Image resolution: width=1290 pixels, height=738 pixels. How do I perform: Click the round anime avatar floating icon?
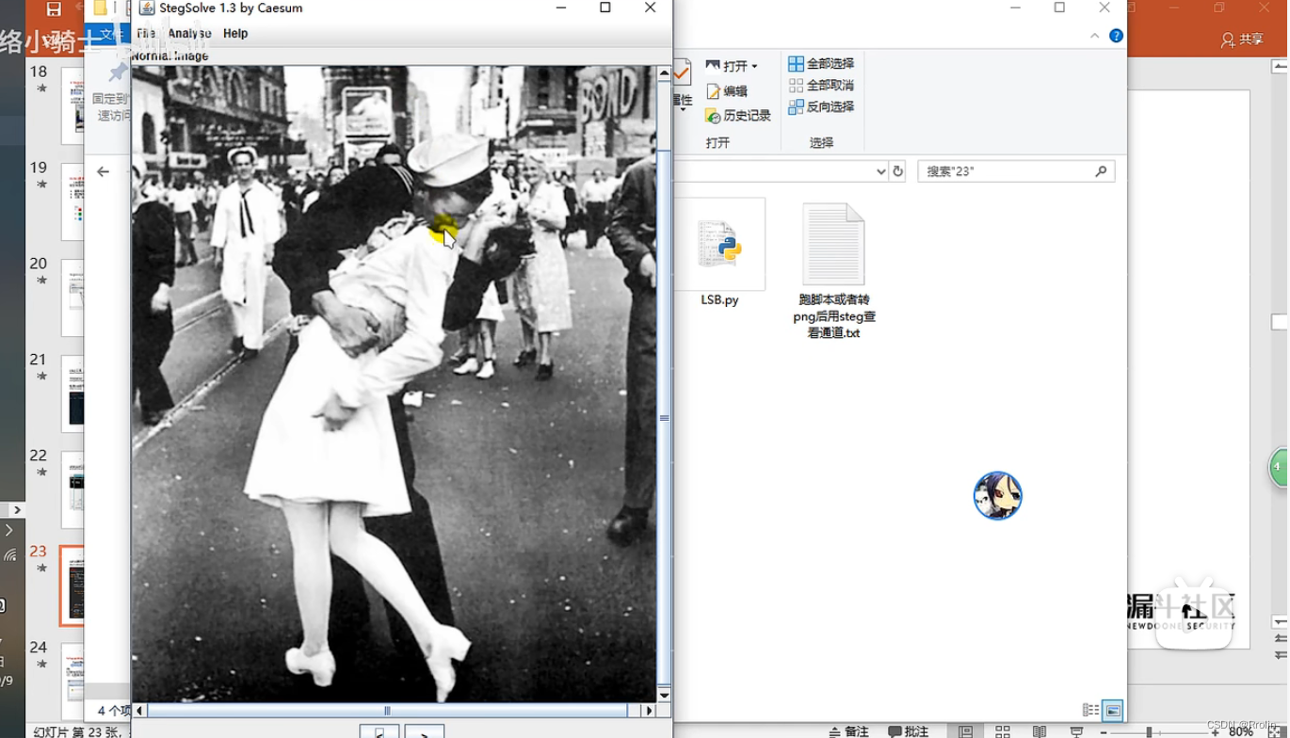997,495
